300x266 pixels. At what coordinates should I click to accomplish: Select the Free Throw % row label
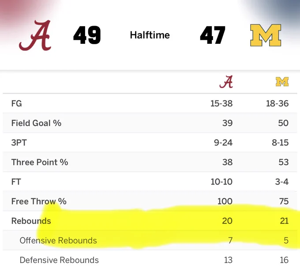coord(39,201)
